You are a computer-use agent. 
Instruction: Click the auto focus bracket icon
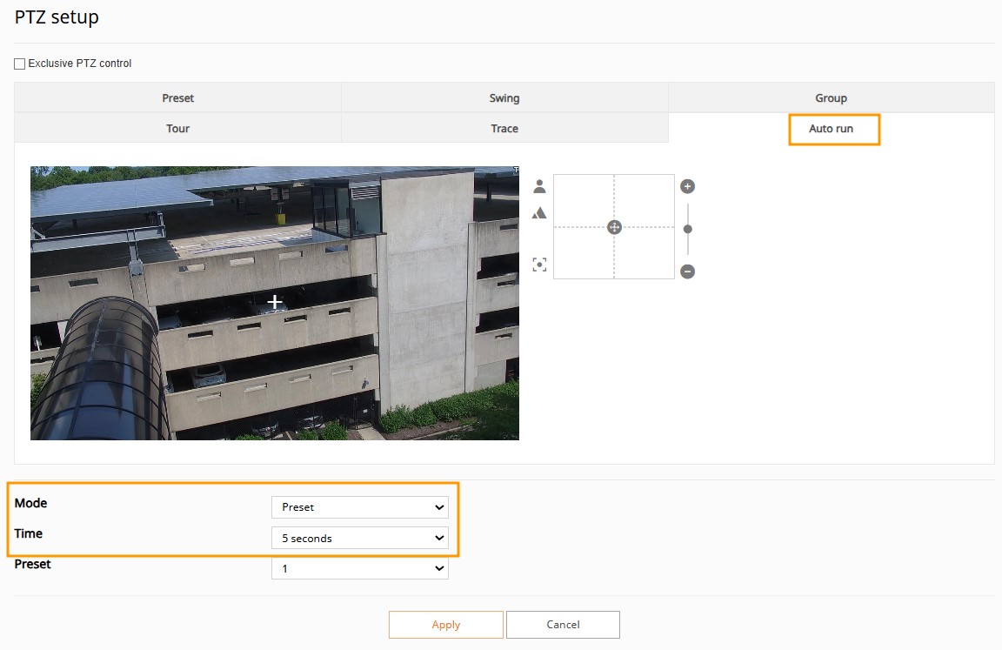point(539,265)
